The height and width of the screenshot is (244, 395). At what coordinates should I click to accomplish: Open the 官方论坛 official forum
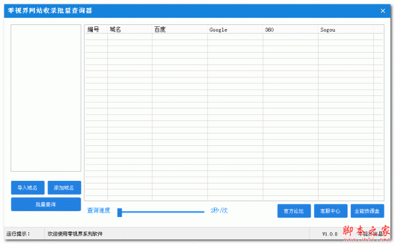coord(294,211)
